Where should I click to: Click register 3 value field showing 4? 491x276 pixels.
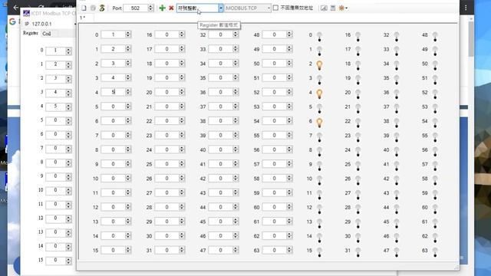click(x=113, y=77)
